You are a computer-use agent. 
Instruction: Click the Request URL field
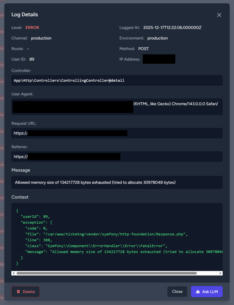117,133
